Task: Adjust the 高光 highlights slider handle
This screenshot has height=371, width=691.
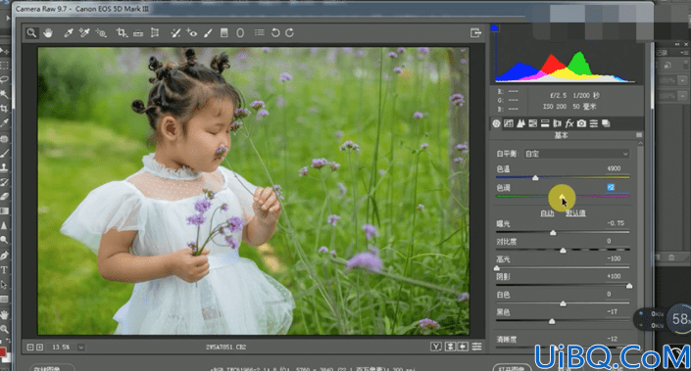Action: (x=497, y=267)
